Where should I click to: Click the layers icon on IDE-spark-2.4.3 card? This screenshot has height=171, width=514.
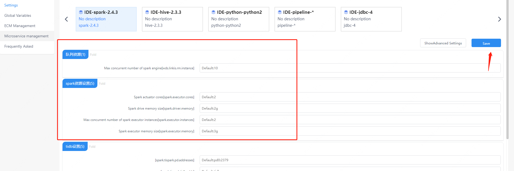(81, 12)
